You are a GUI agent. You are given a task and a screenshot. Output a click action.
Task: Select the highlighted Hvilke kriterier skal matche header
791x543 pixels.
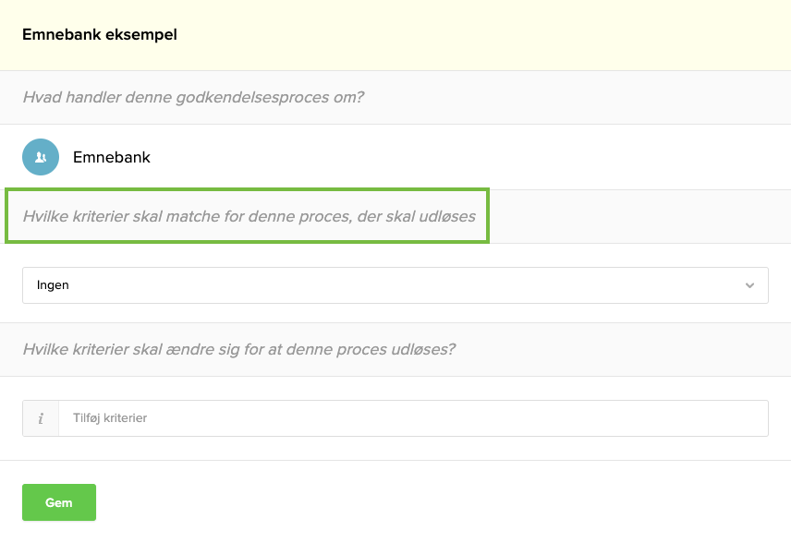247,215
